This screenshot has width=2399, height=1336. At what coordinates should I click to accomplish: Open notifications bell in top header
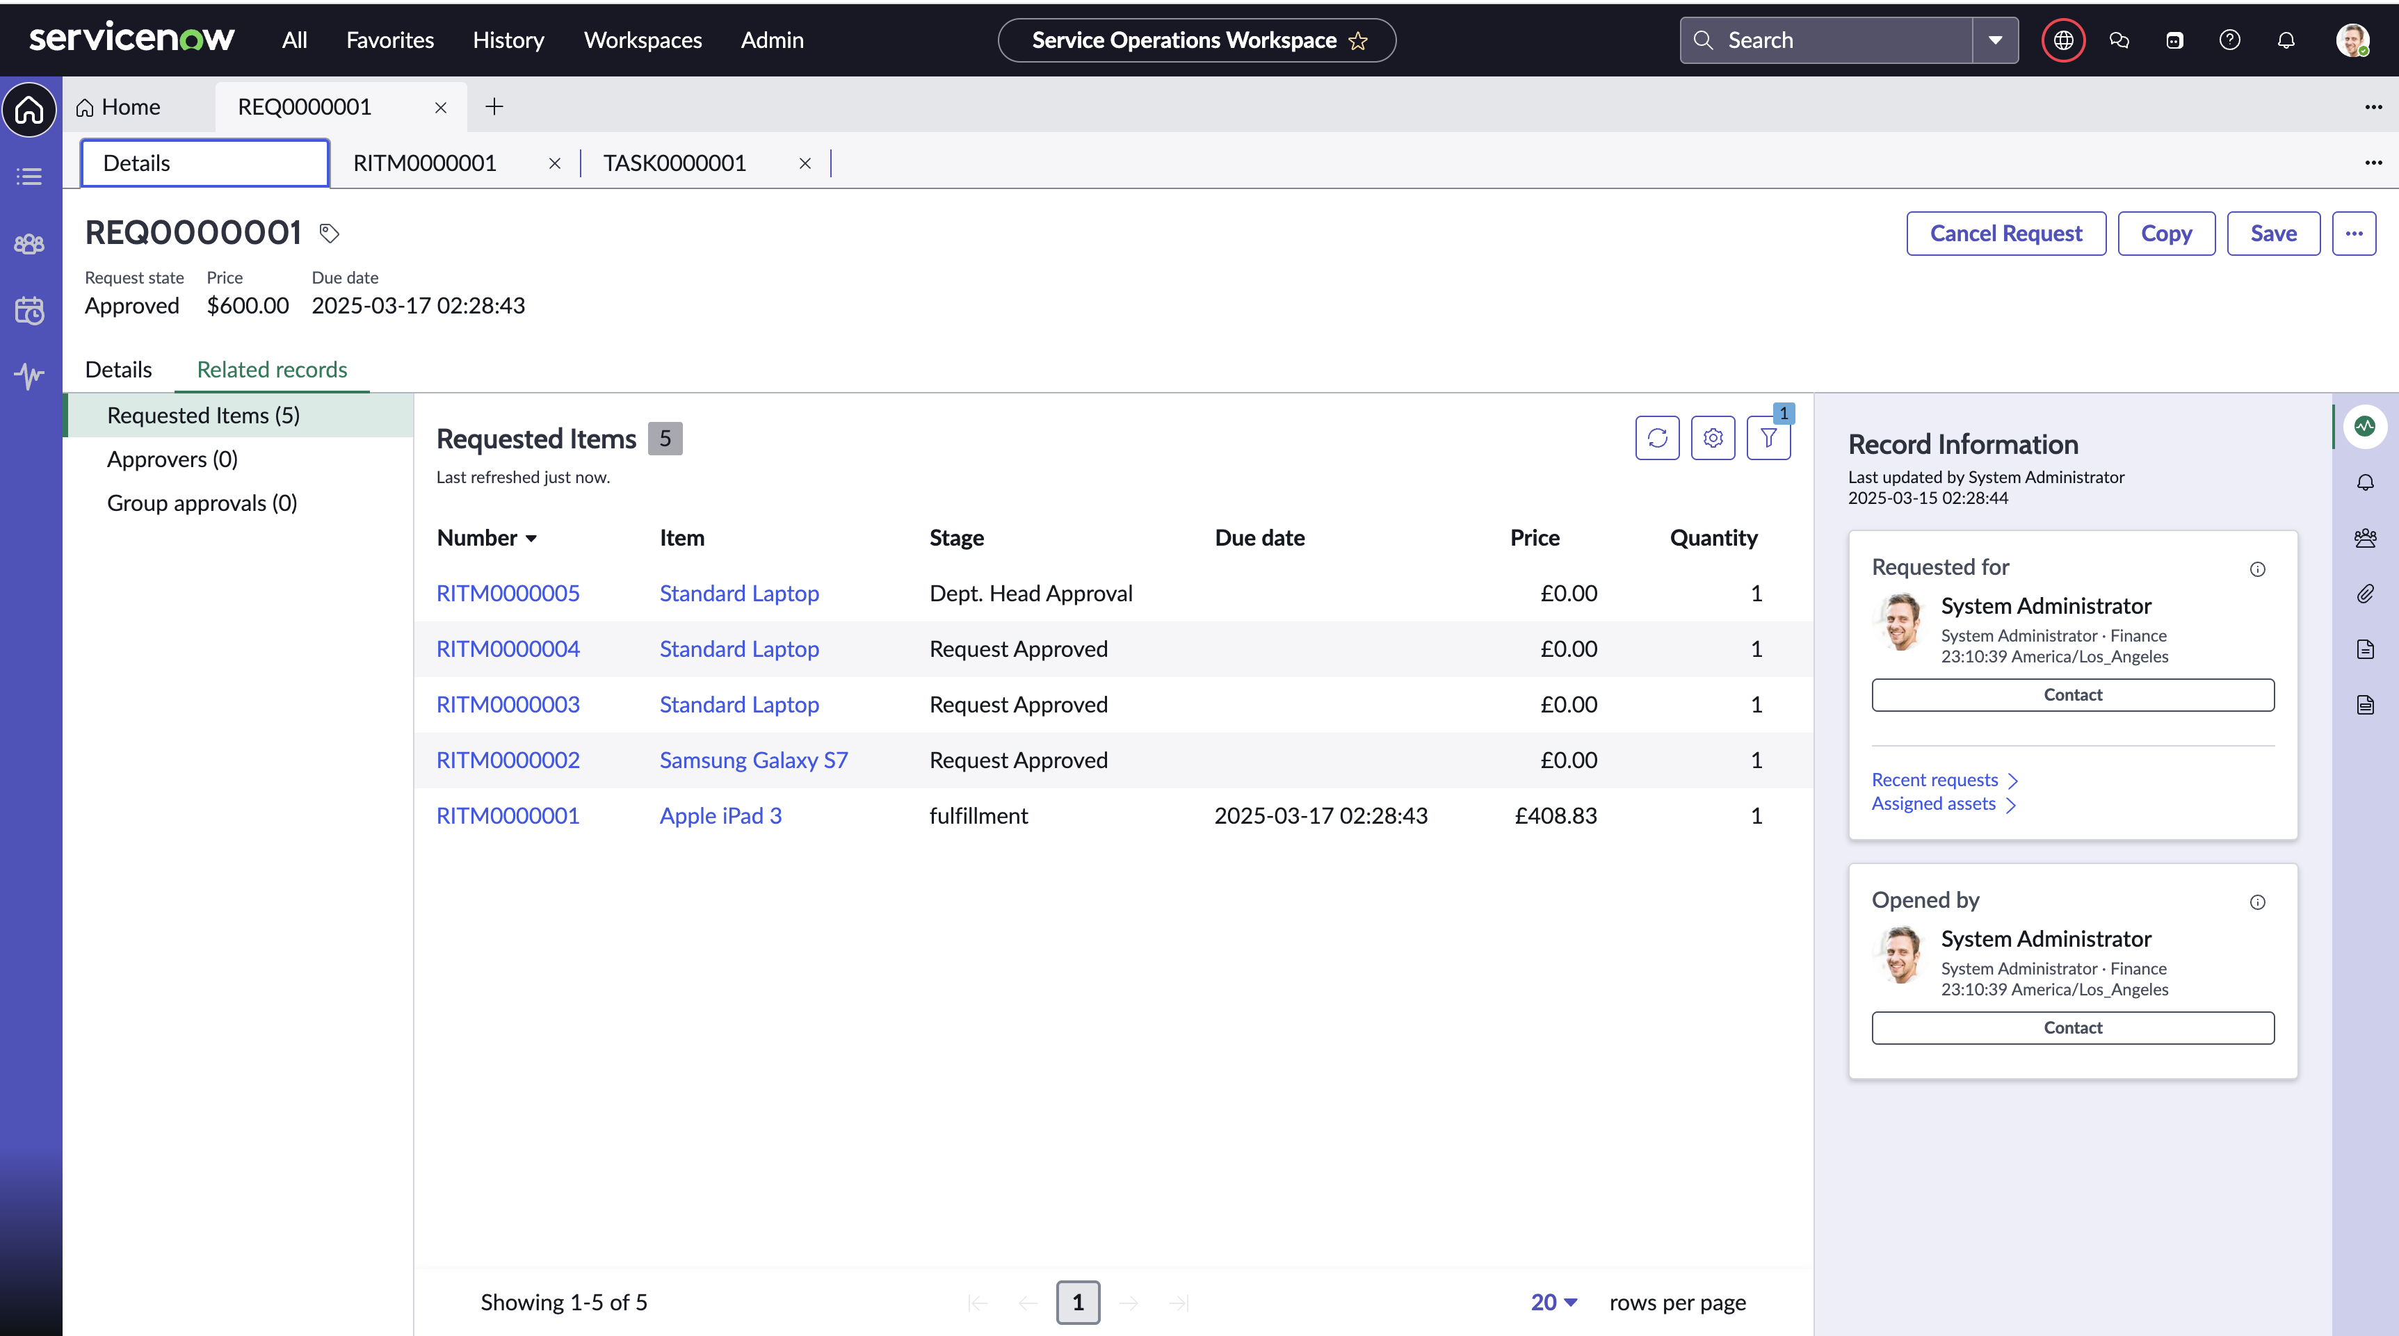(x=2286, y=40)
